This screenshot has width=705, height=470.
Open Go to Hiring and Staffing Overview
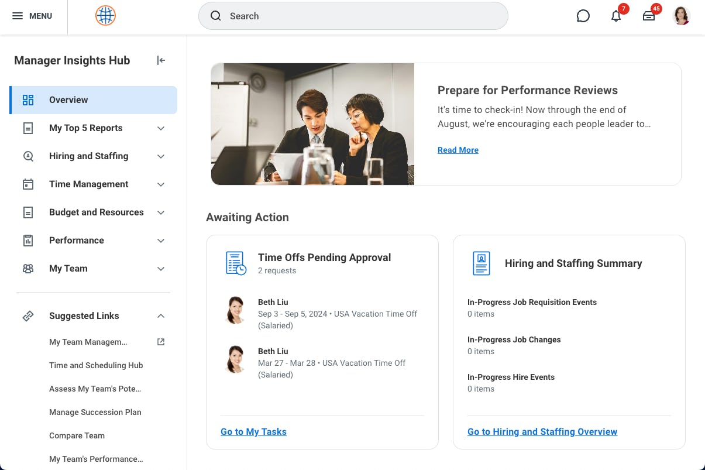pyautogui.click(x=542, y=431)
